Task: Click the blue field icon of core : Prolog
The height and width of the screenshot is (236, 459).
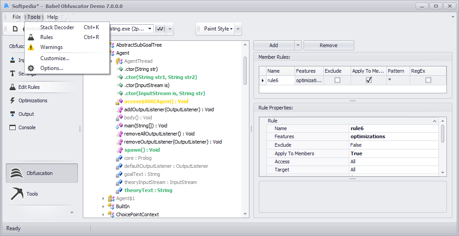Action: coord(119,158)
